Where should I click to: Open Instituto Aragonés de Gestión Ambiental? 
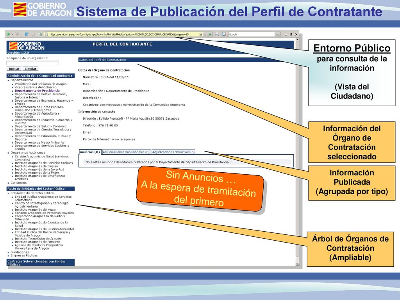coord(44,229)
